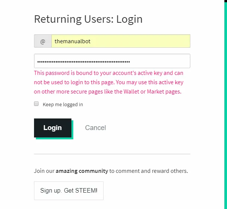227x209 pixels.
Task: Select the Join our community sentence
Action: tap(111, 171)
